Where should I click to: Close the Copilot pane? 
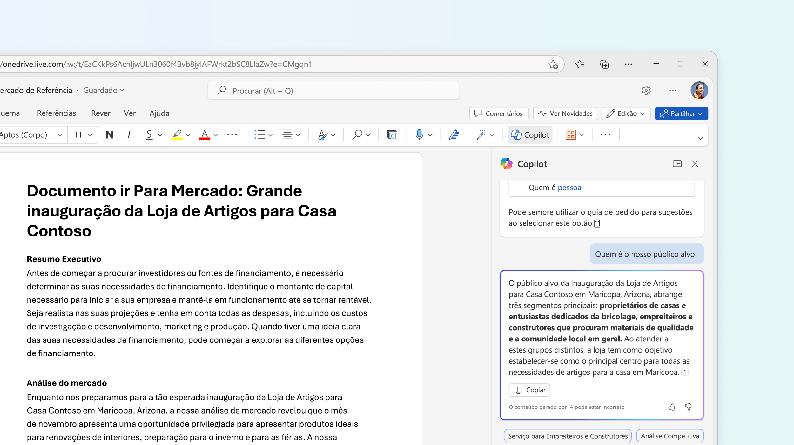tap(695, 164)
